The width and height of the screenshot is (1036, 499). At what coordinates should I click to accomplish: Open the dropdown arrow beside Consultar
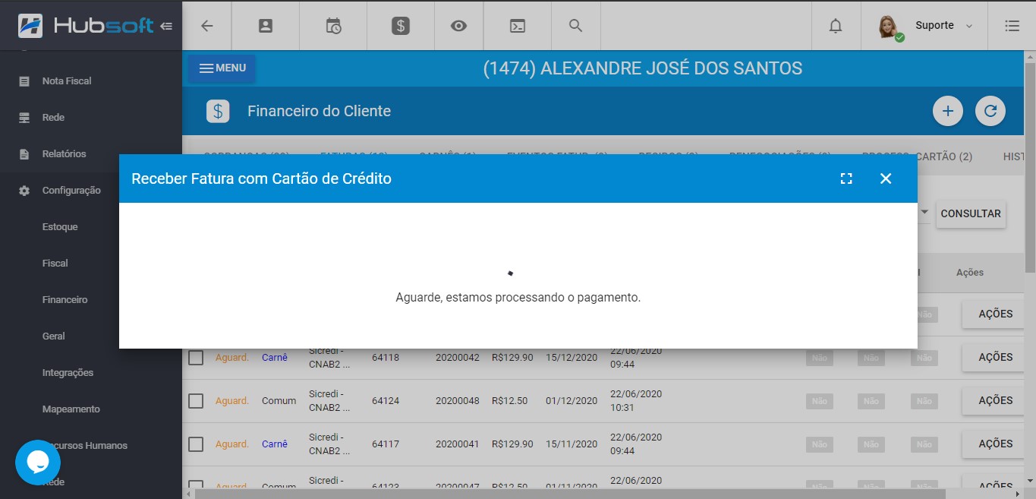coord(924,213)
